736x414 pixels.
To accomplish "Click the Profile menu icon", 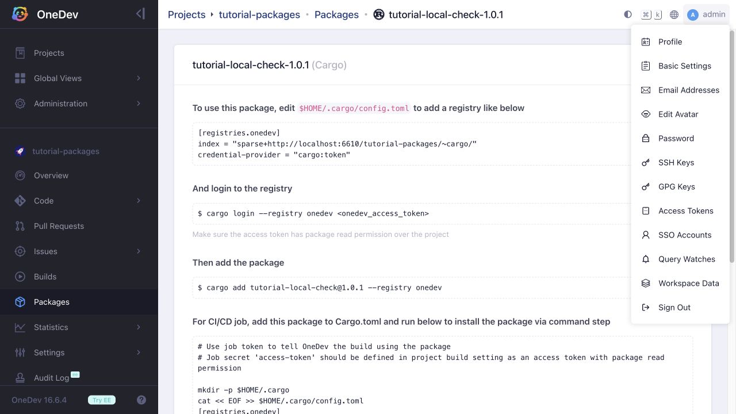I will 646,42.
